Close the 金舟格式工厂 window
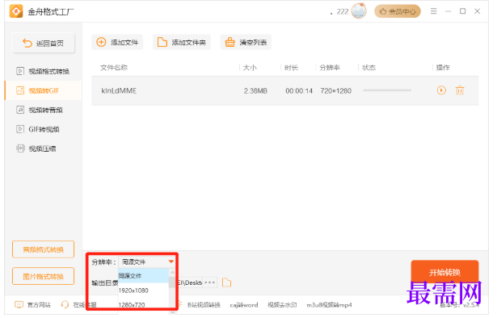Image resolution: width=497 pixels, height=318 pixels. point(478,11)
